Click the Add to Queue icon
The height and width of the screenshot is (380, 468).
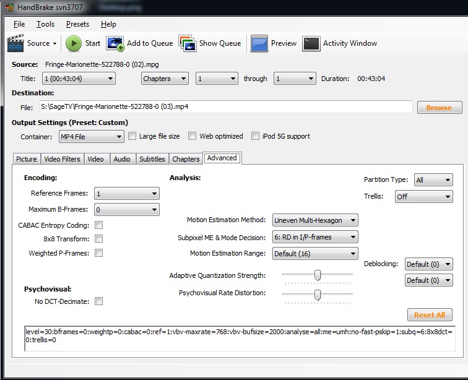point(115,43)
